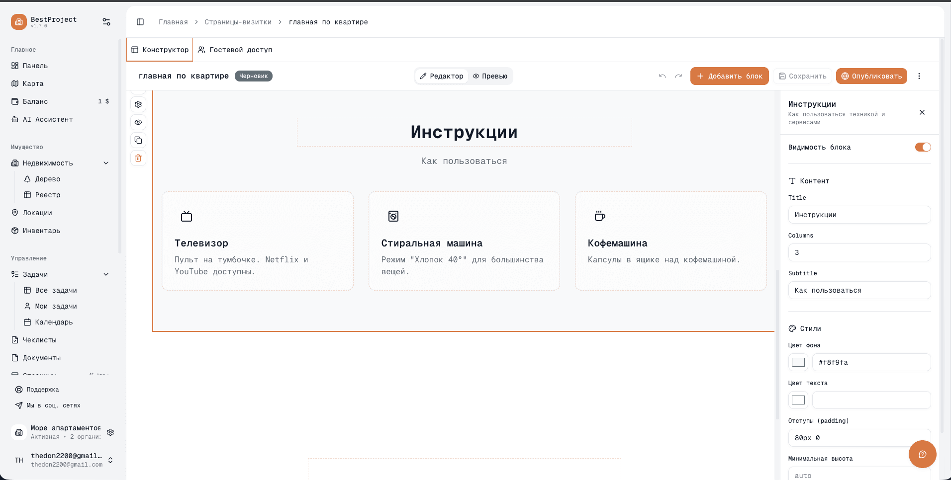Click the Опубликовать button
This screenshot has width=951, height=480.
click(871, 76)
